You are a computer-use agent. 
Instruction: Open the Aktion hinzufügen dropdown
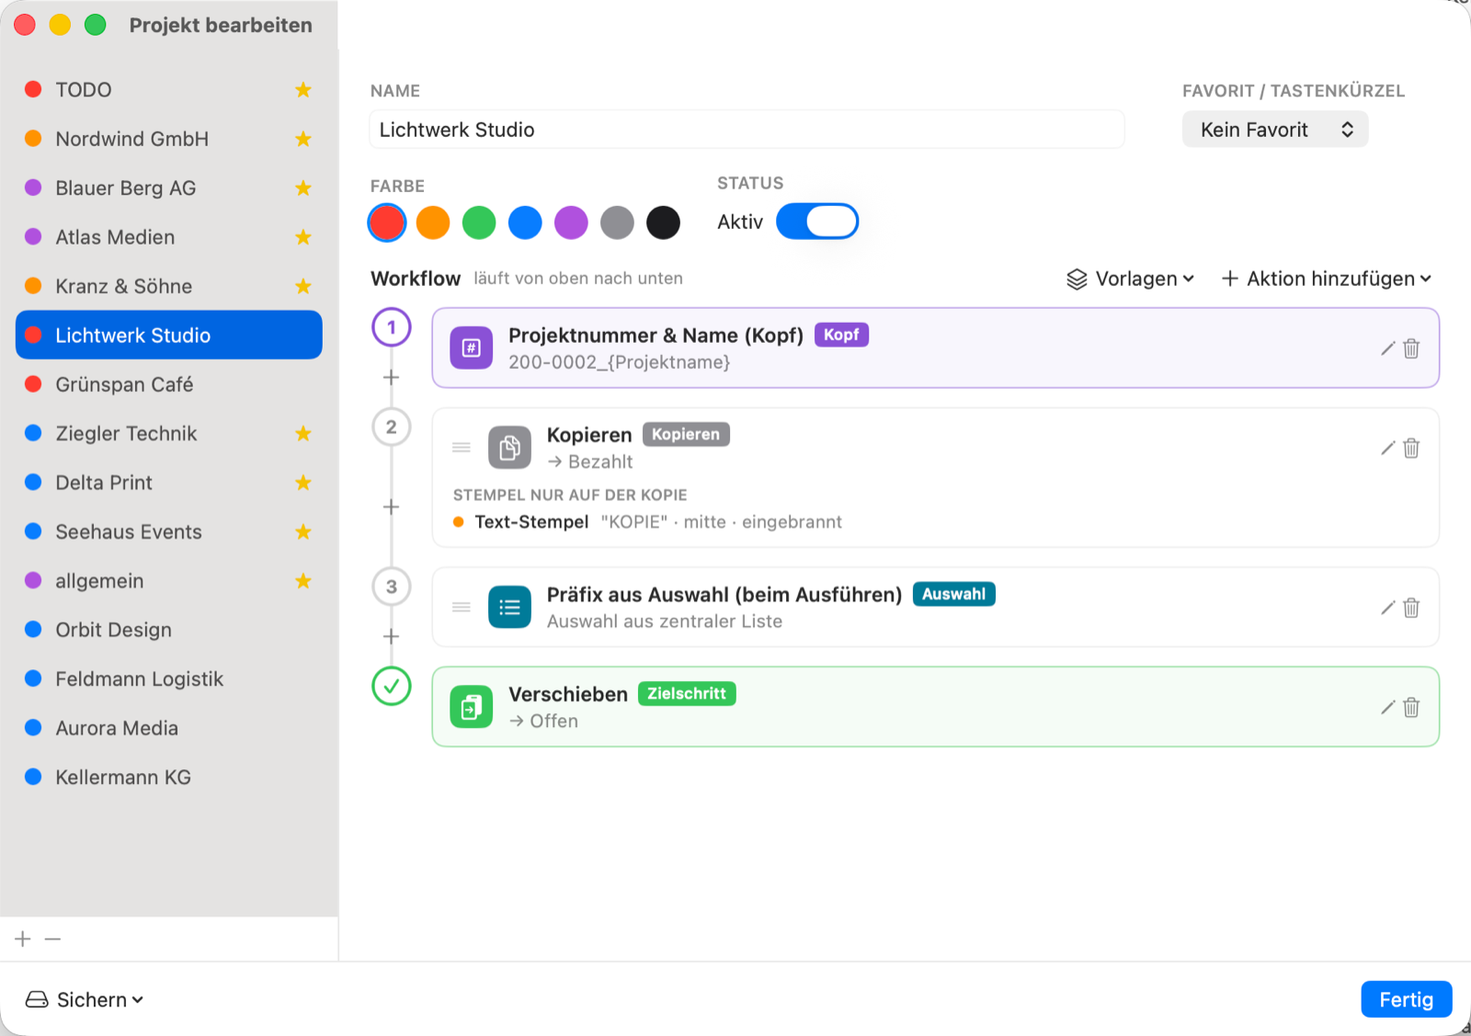click(x=1327, y=279)
